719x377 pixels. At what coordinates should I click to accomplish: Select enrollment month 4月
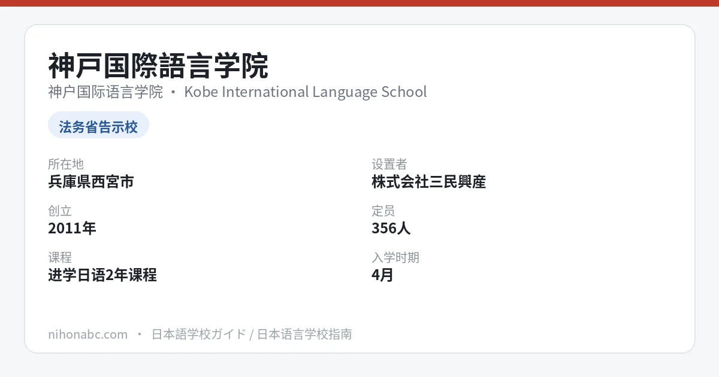(x=382, y=275)
